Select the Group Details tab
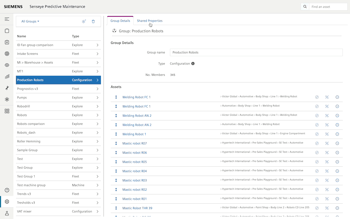The width and height of the screenshot is (350, 219). [120, 21]
